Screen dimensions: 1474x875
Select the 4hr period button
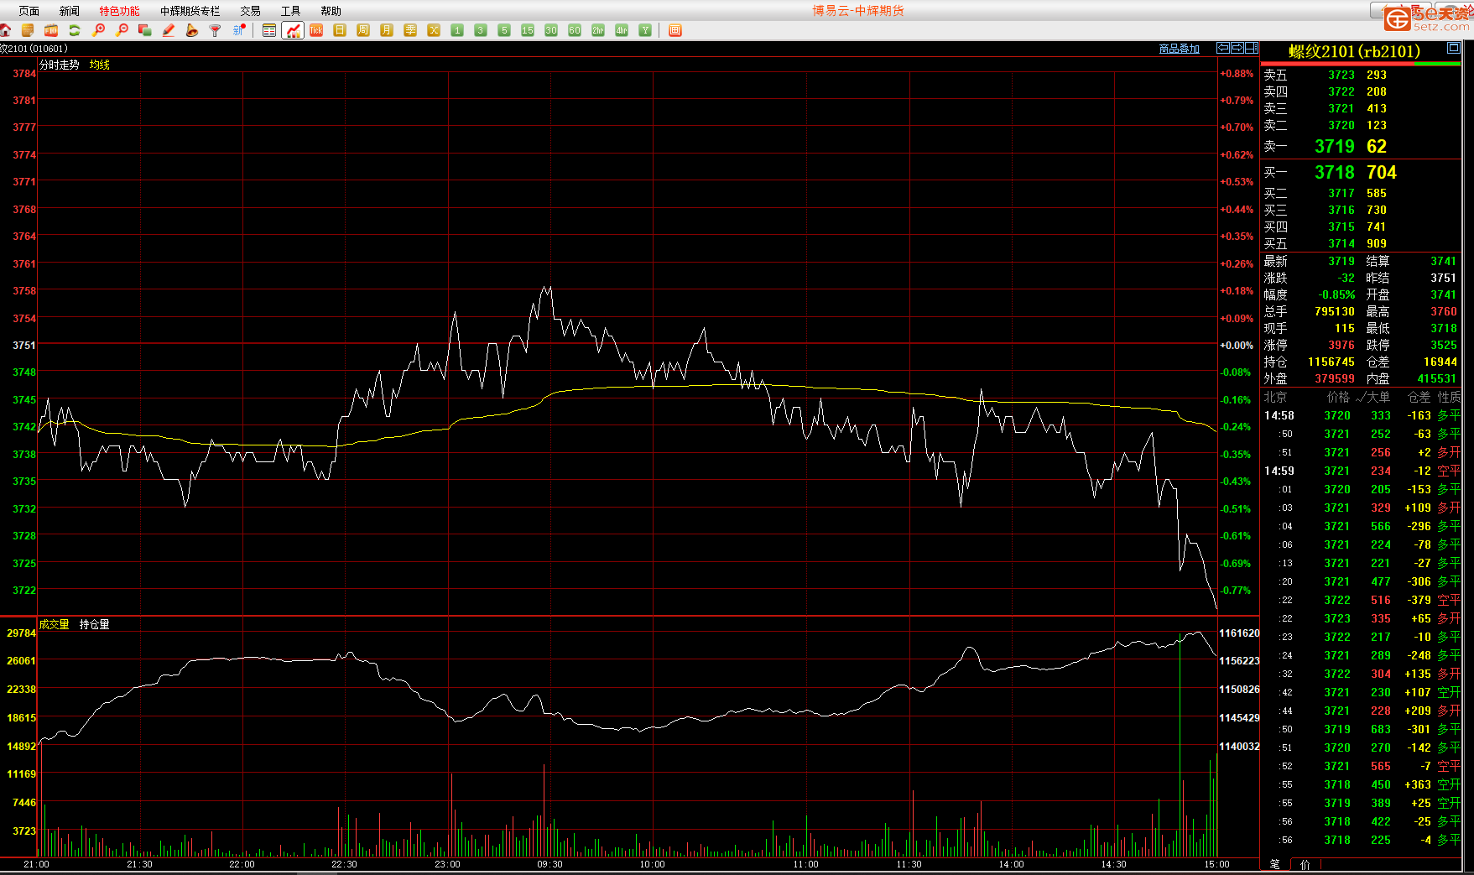pos(622,30)
